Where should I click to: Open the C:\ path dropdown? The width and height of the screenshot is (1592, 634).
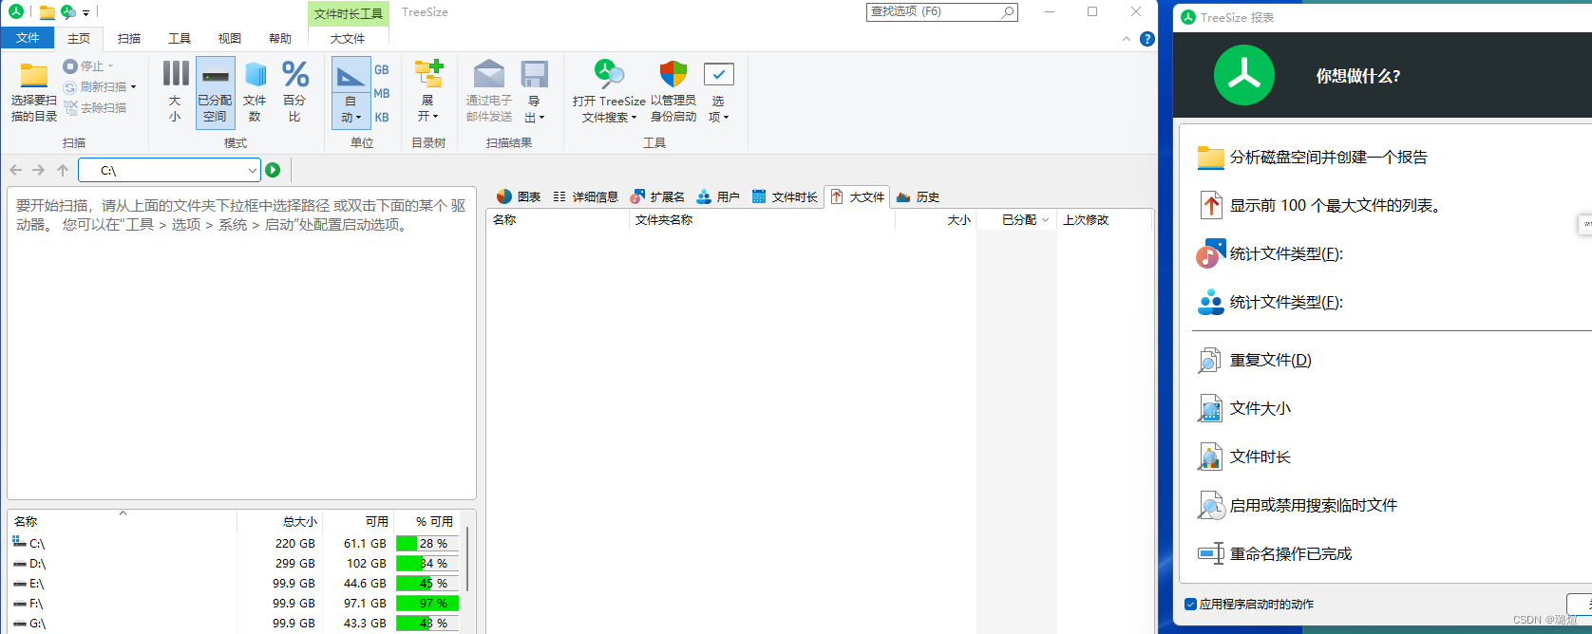(x=252, y=171)
